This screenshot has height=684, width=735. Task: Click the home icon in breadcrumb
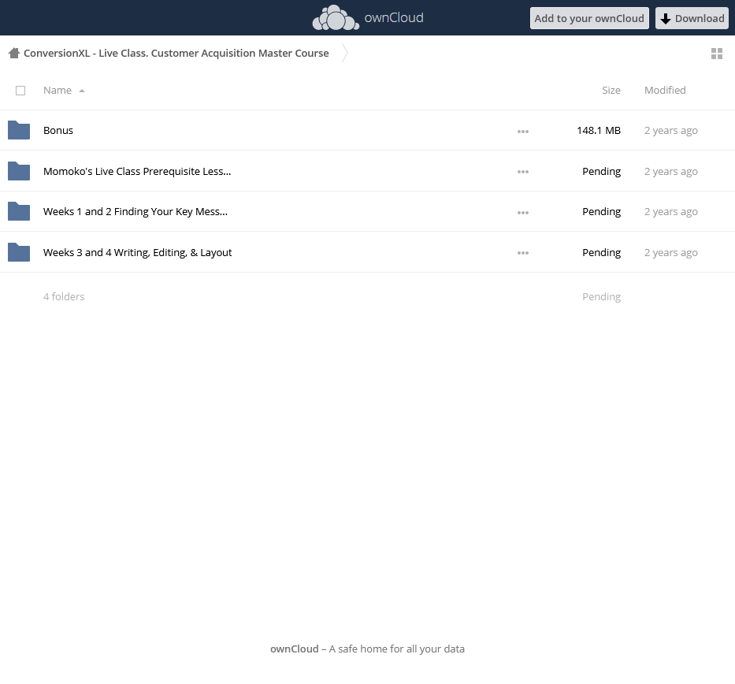point(14,53)
